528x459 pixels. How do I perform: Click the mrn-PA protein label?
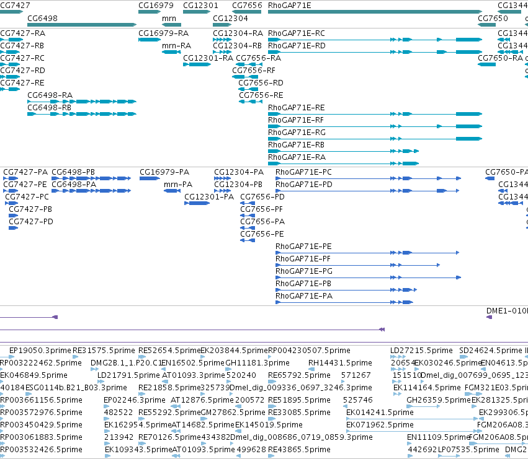click(x=178, y=185)
